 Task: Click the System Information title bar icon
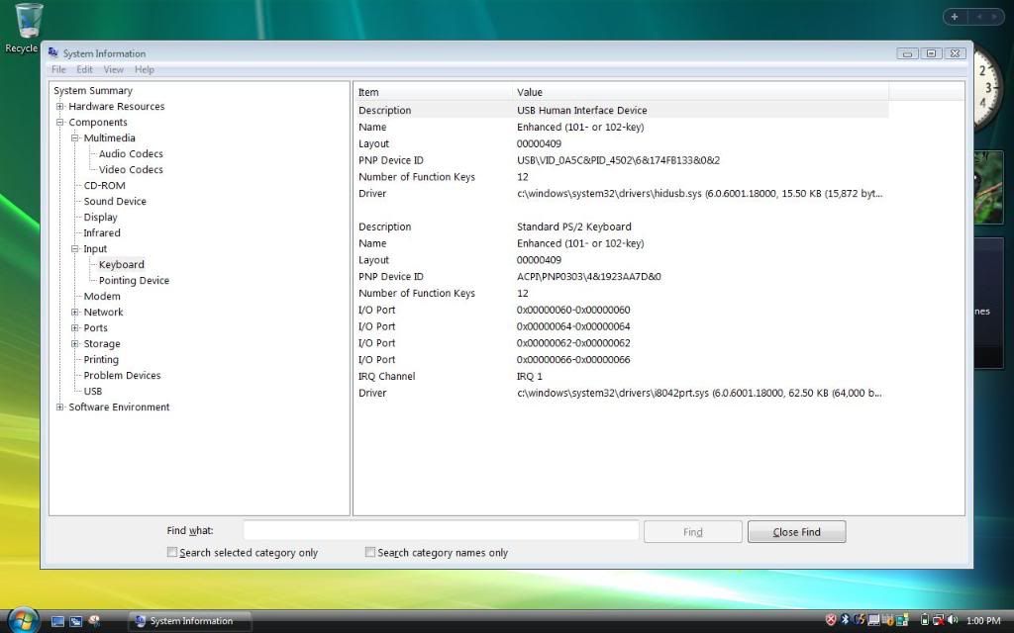(54, 53)
